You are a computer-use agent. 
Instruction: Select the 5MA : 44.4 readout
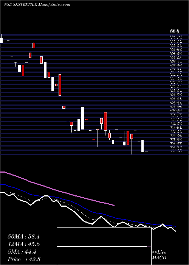point(22,252)
